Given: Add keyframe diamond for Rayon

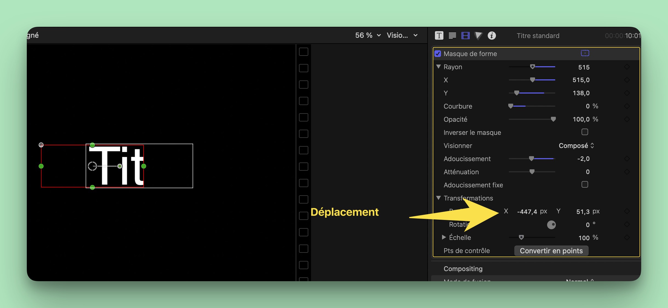Looking at the screenshot, I should (x=627, y=67).
